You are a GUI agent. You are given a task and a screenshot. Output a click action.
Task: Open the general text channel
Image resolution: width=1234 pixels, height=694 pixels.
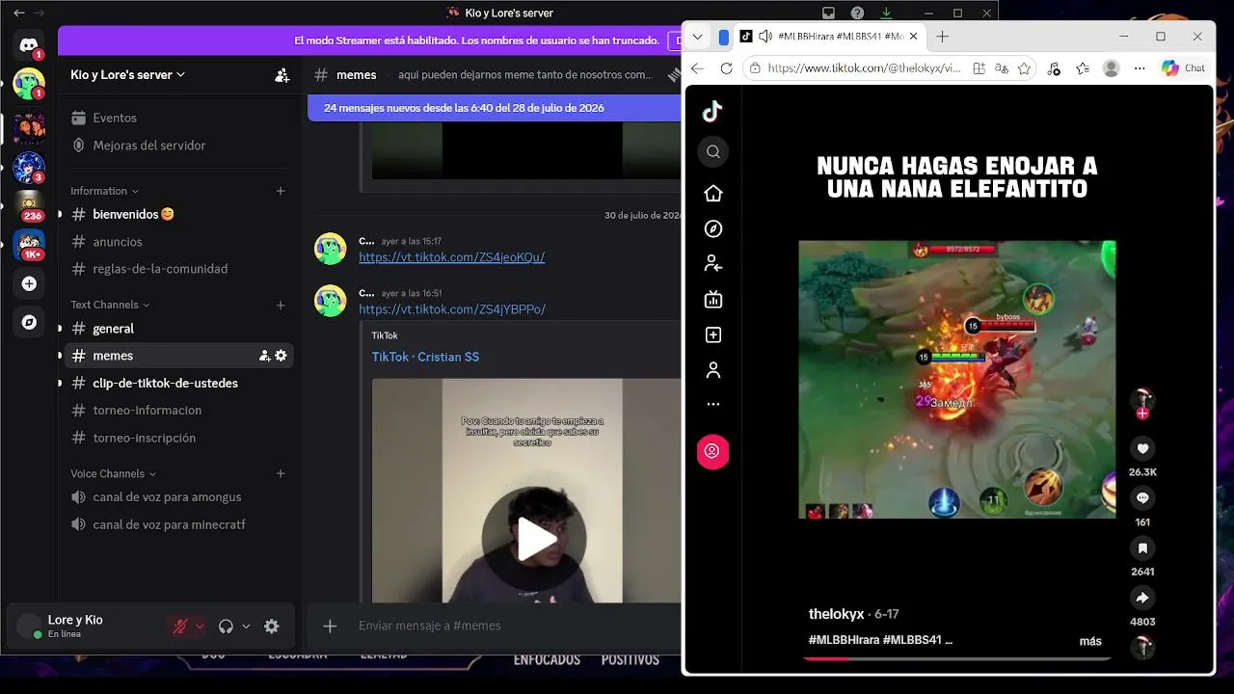click(x=178, y=329)
